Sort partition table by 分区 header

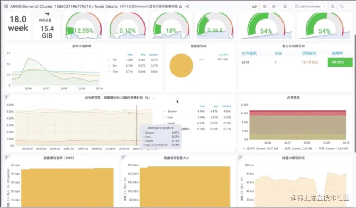[x=278, y=53]
